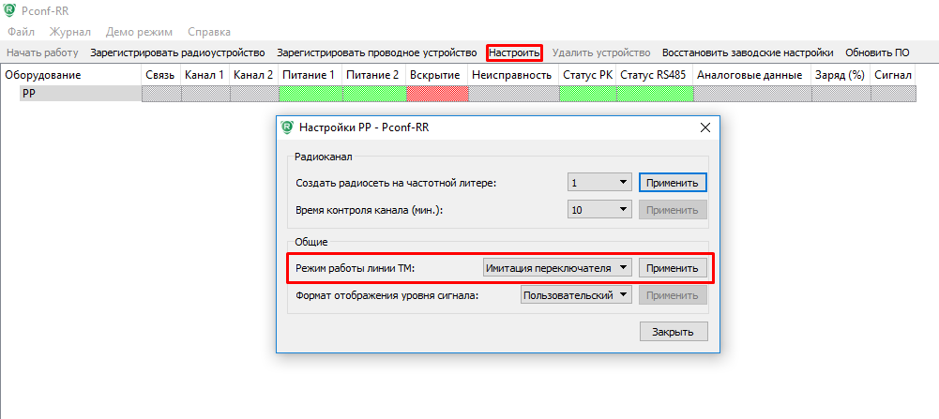Click Зарегистрировать проводное устройство toolbar item
939x419 pixels.
[x=377, y=53]
